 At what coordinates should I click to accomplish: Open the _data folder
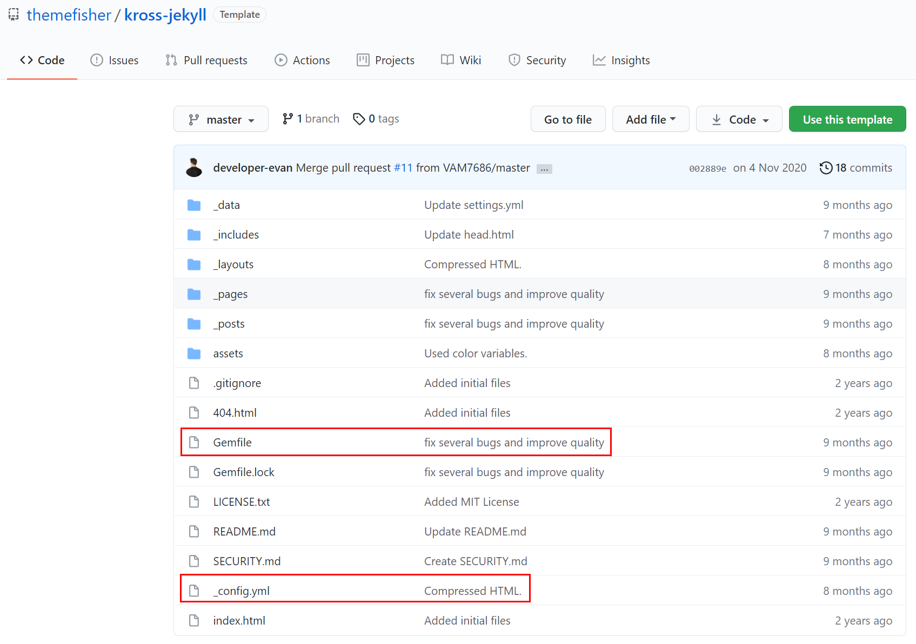(x=226, y=205)
